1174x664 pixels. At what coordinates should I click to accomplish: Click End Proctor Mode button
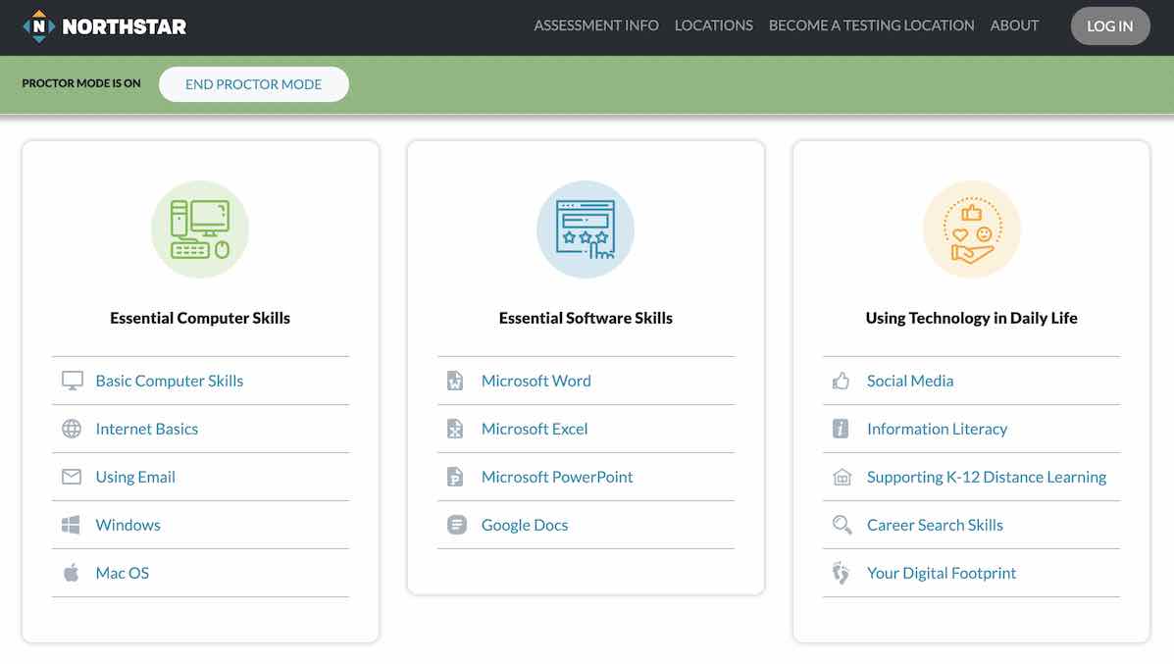254,84
